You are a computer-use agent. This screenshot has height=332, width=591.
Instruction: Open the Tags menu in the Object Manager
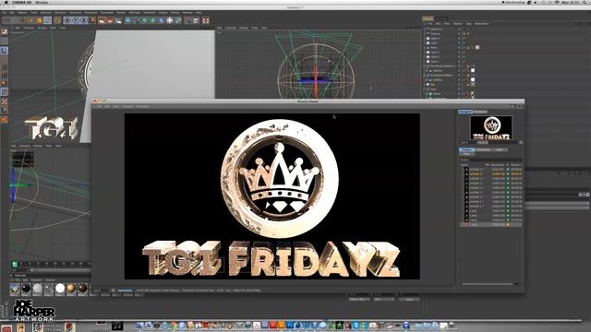[468, 24]
